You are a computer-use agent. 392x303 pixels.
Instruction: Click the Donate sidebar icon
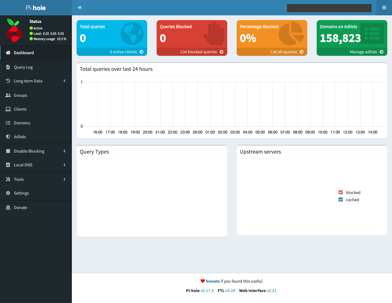point(8,207)
